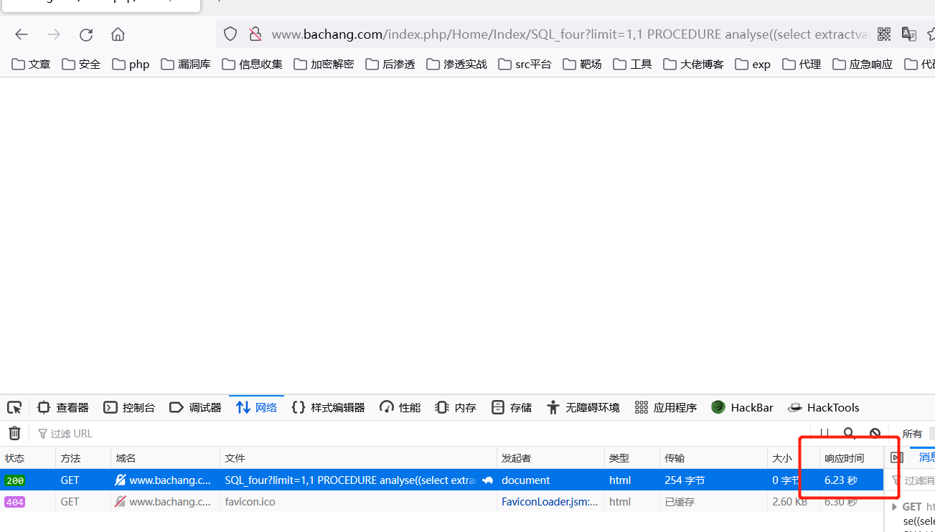Switch to the 应用程序 application tab

pos(666,407)
